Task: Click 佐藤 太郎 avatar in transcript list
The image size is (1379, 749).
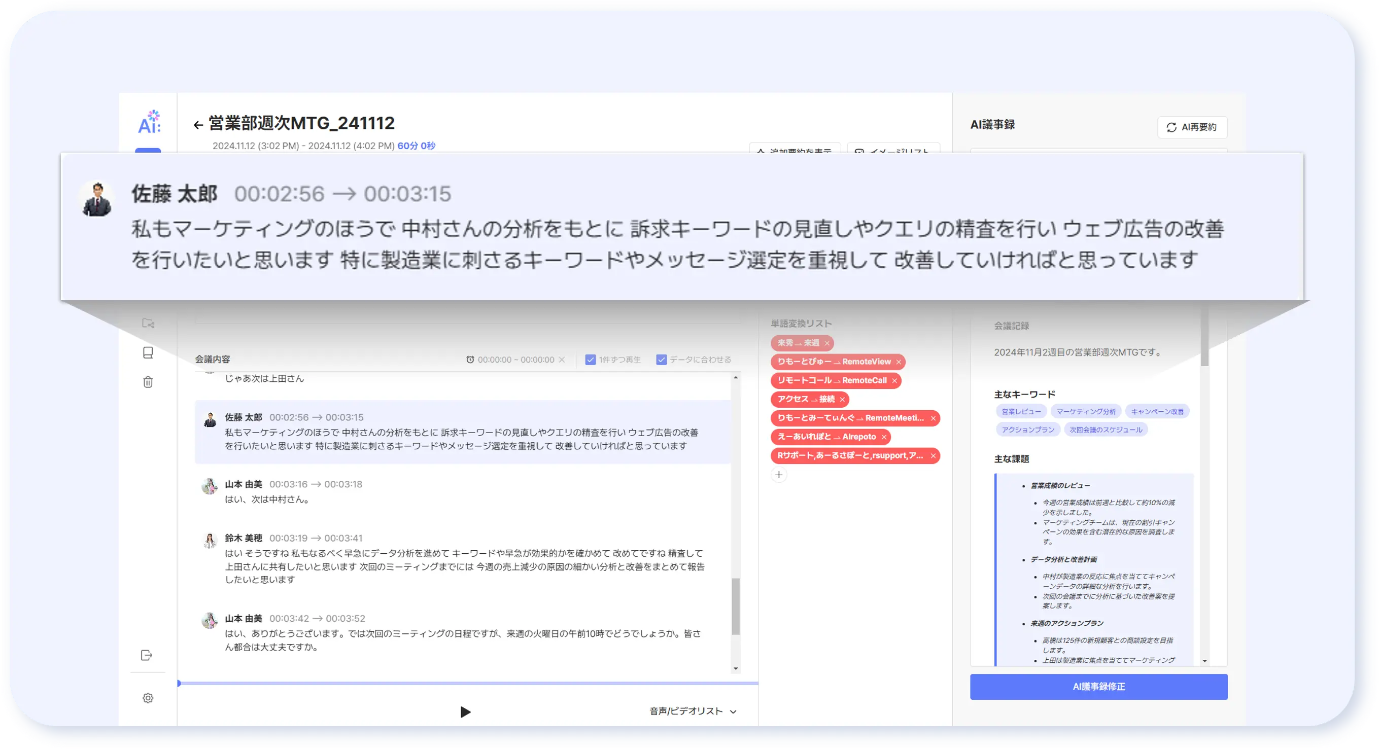Action: pyautogui.click(x=210, y=419)
